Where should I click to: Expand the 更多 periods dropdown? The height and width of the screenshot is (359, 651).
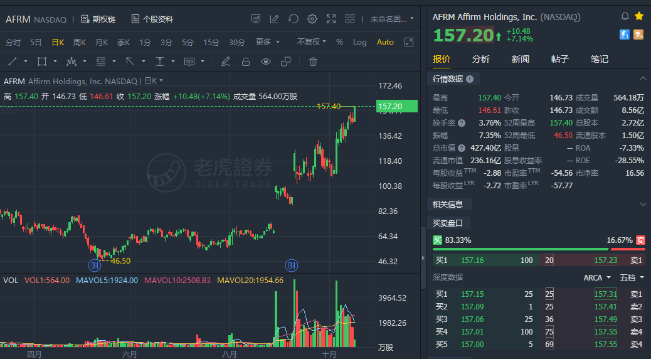267,42
